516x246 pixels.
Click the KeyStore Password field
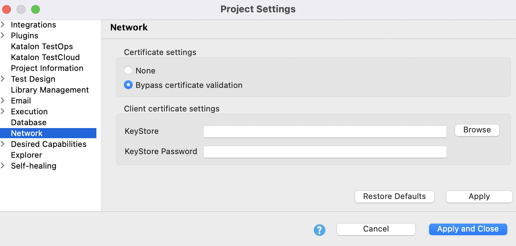[x=325, y=152]
